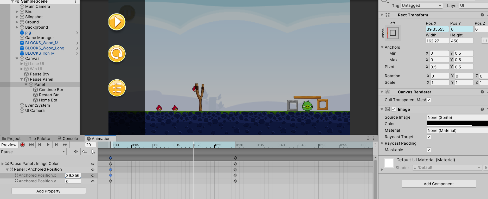Viewport: 488px width, 199px height.
Task: Click the in-game yellow Restart button
Action: (x=117, y=54)
